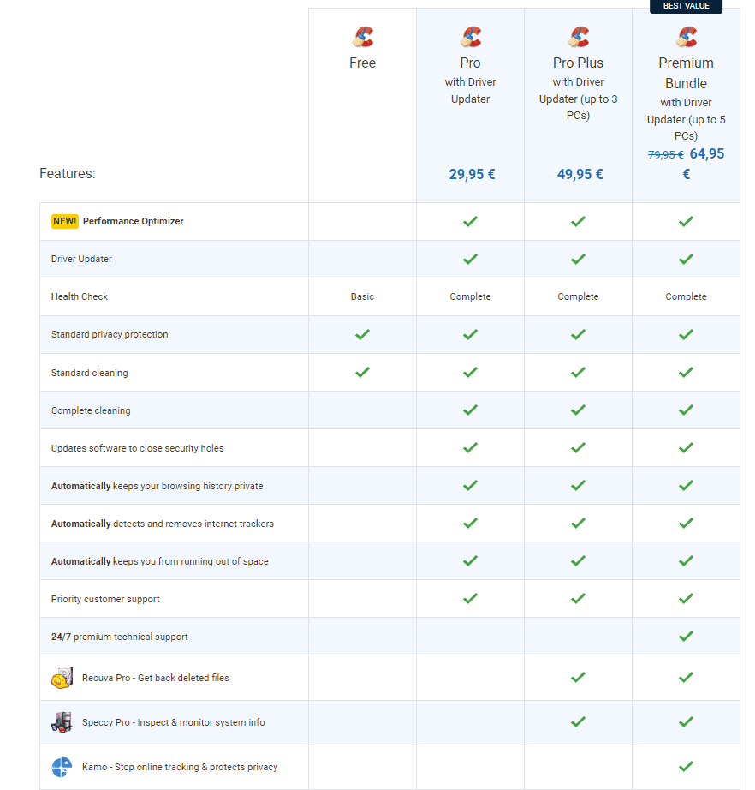
Task: Click keeps your browsing history private label
Action: pos(157,486)
